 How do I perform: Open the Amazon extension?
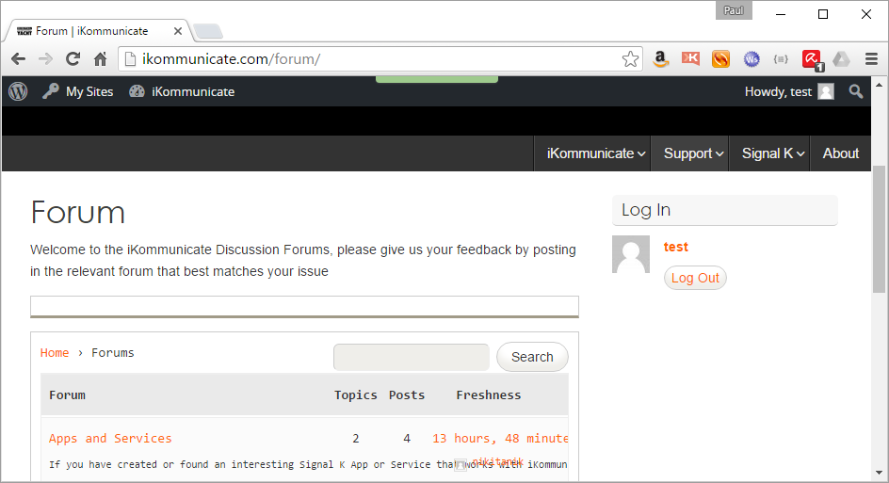[x=660, y=59]
